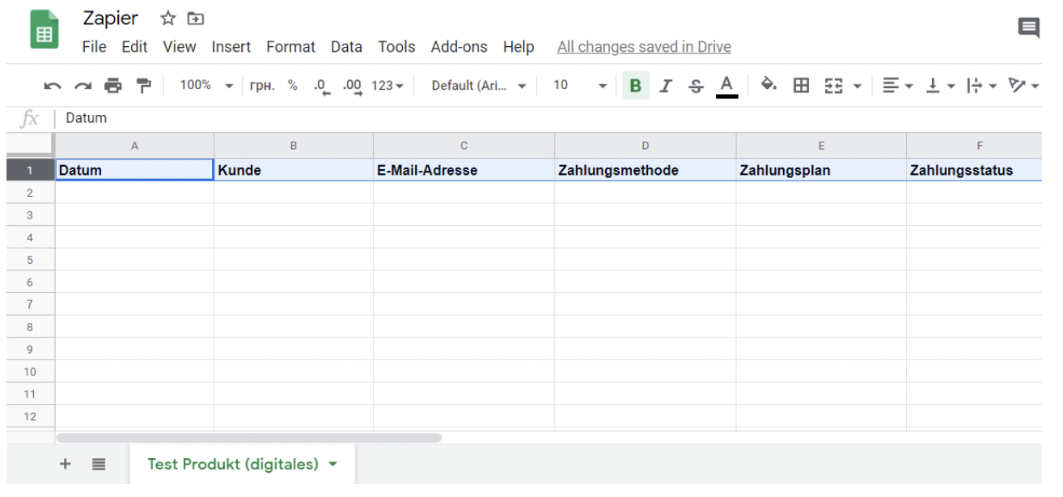This screenshot has width=1063, height=497.
Task: Open the font size 10 dropdown
Action: pyautogui.click(x=579, y=86)
